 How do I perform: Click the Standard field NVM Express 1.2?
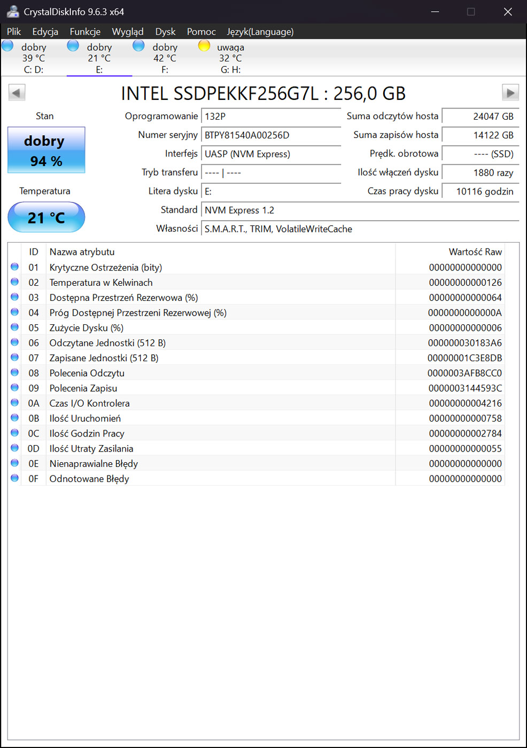(x=360, y=210)
